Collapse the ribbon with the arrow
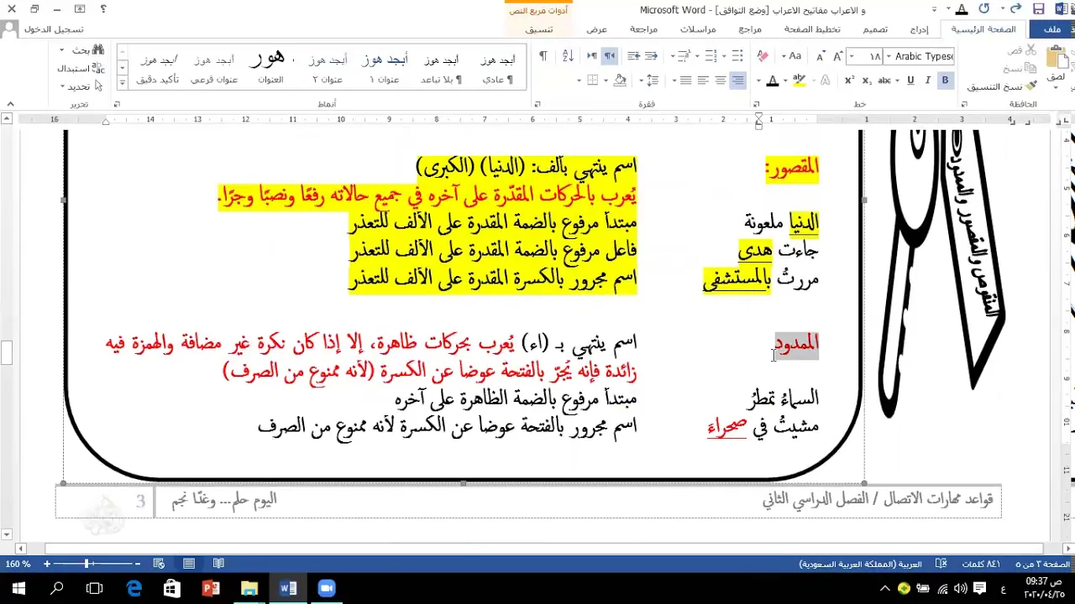Screen dimensions: 1075x604 click(10, 105)
